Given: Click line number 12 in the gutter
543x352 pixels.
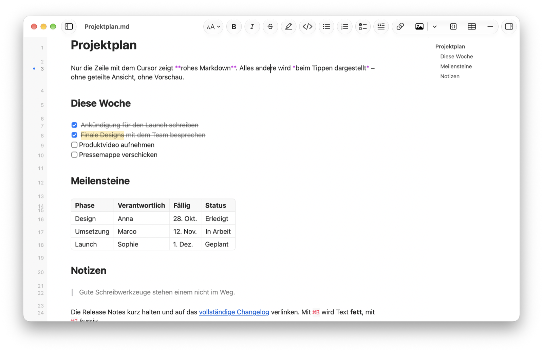Looking at the screenshot, I should (x=41, y=183).
